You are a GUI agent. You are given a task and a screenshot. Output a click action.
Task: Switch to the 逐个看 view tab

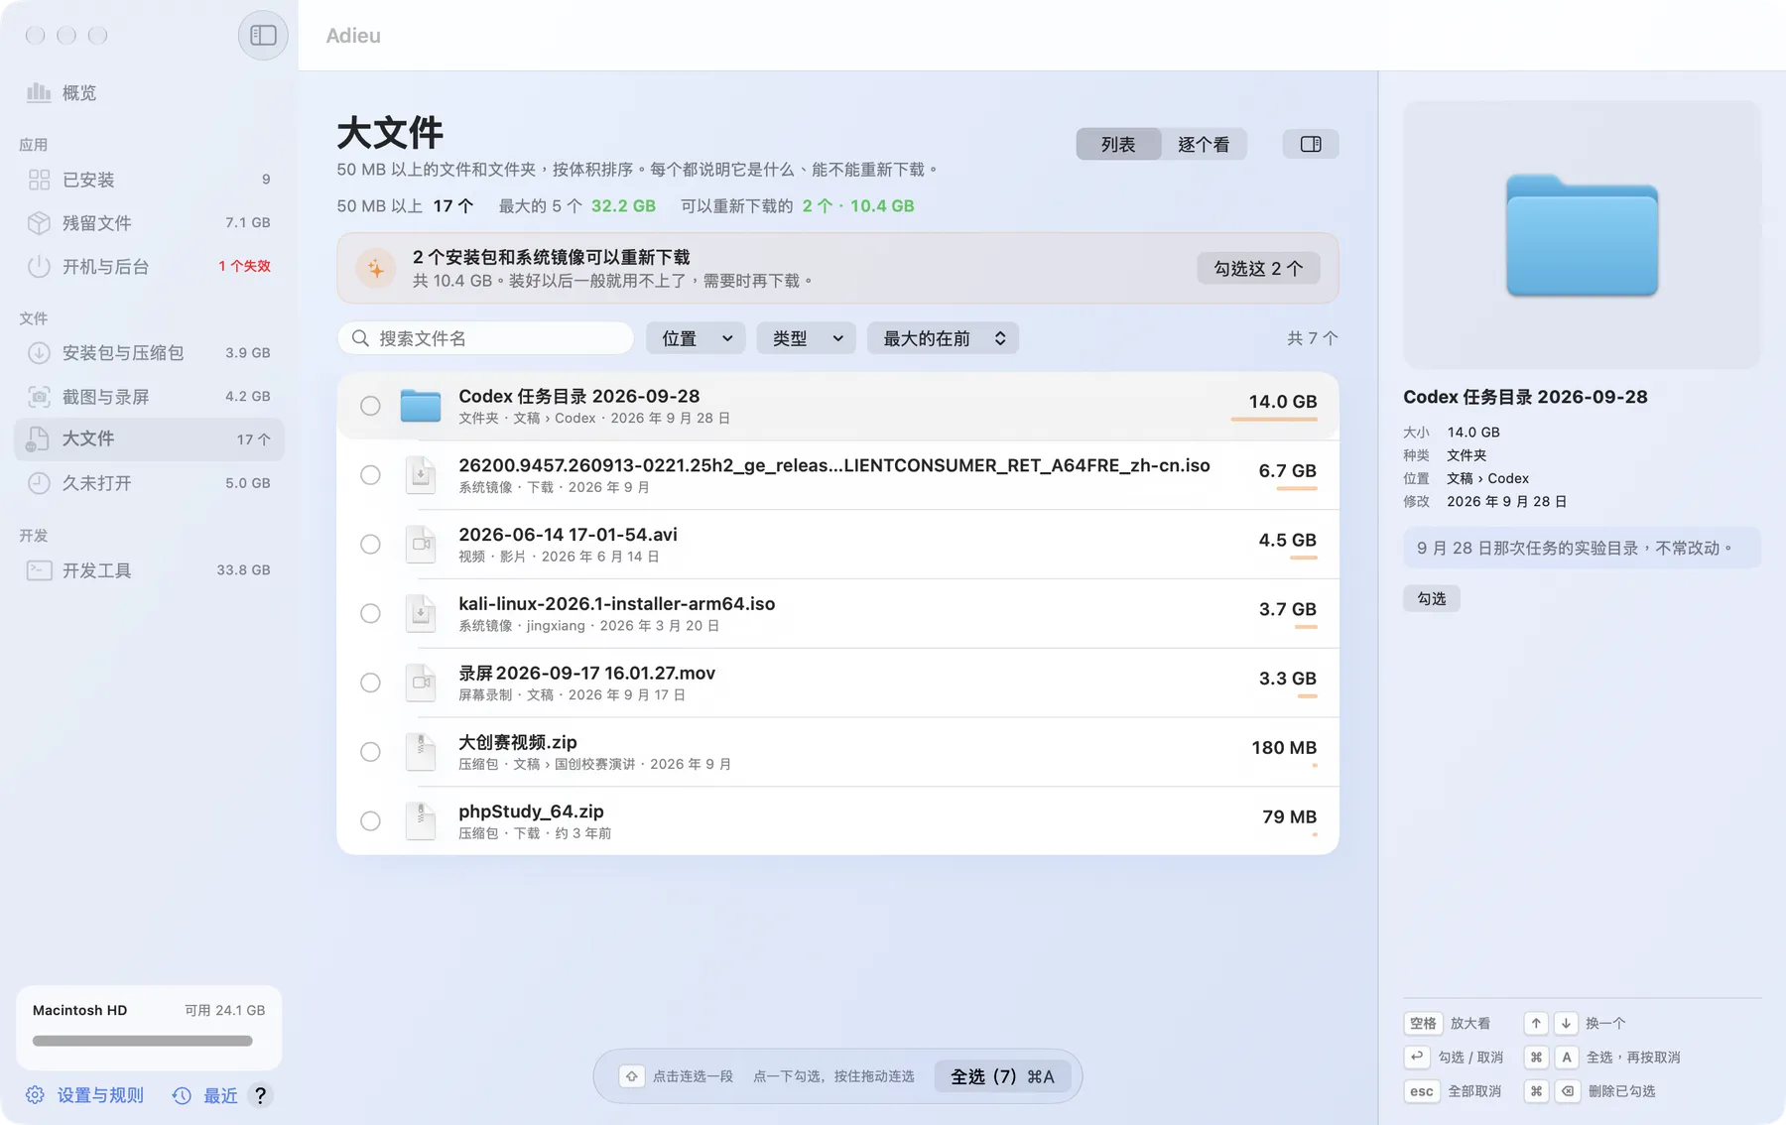pyautogui.click(x=1204, y=144)
